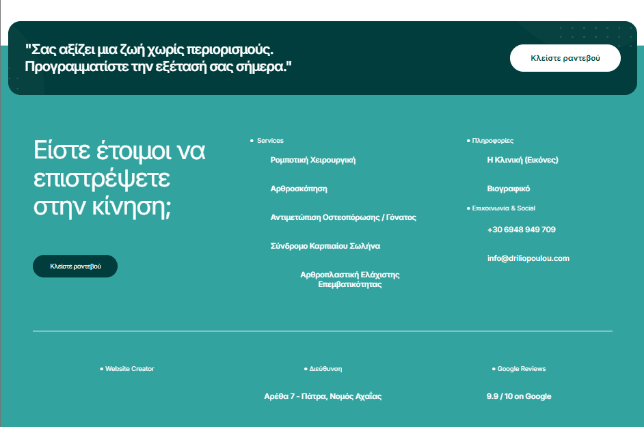Click the Services heading

(x=270, y=141)
